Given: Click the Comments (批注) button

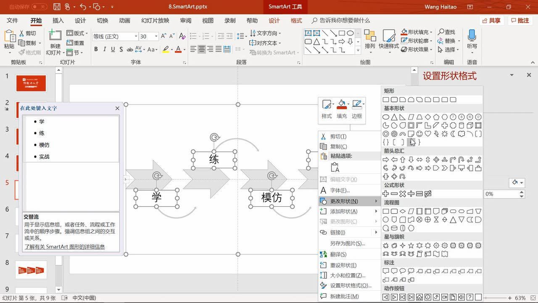Looking at the screenshot, I should 520,21.
